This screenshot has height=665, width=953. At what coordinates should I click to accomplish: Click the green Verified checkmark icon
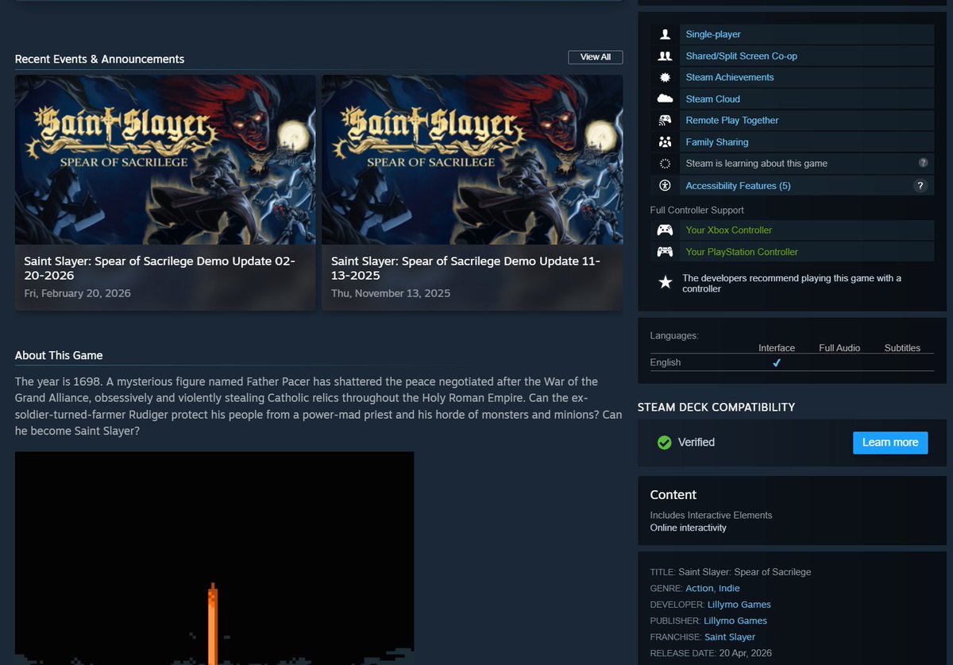665,443
